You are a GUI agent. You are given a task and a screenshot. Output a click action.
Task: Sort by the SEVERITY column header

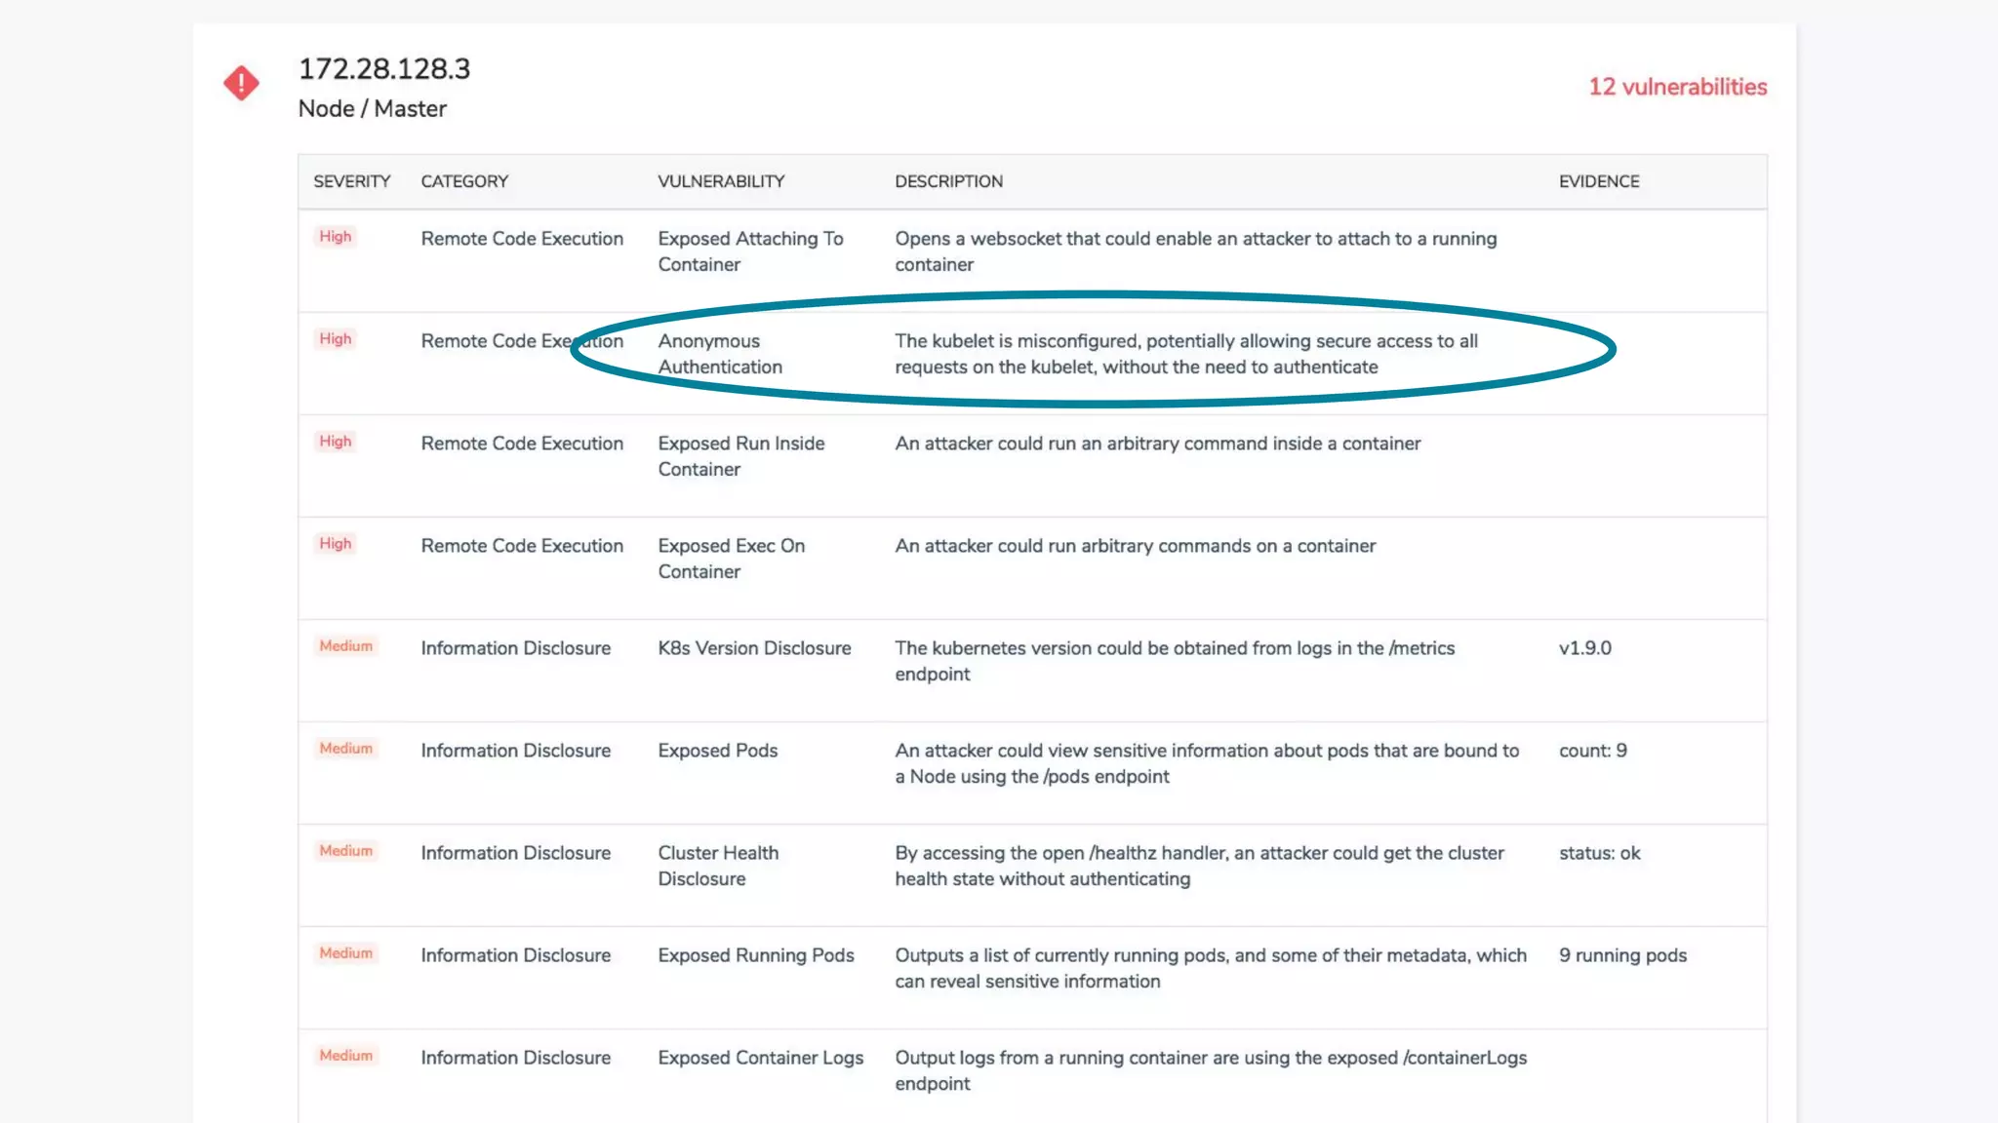click(351, 181)
